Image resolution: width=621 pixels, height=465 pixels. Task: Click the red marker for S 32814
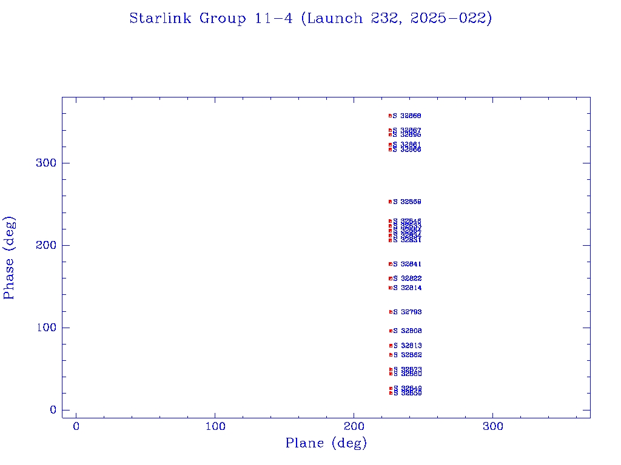(x=391, y=288)
